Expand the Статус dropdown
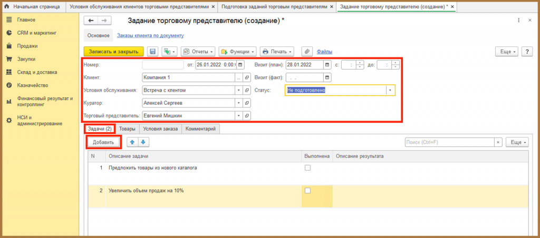This screenshot has height=238, width=540. pos(390,90)
